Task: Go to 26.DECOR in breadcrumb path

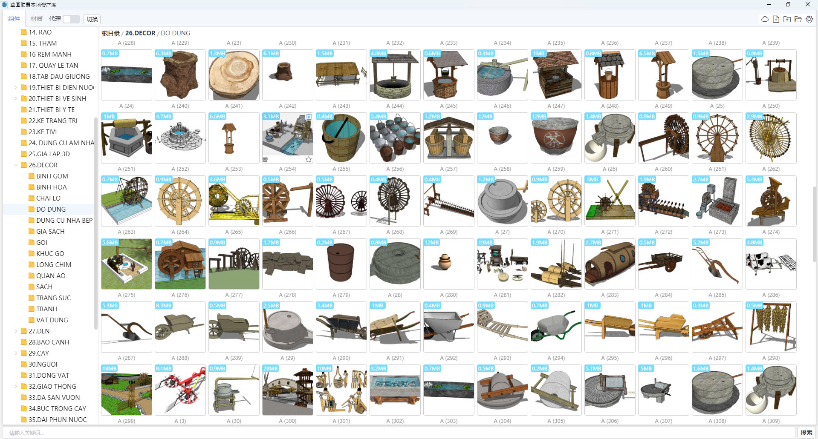Action: point(140,33)
